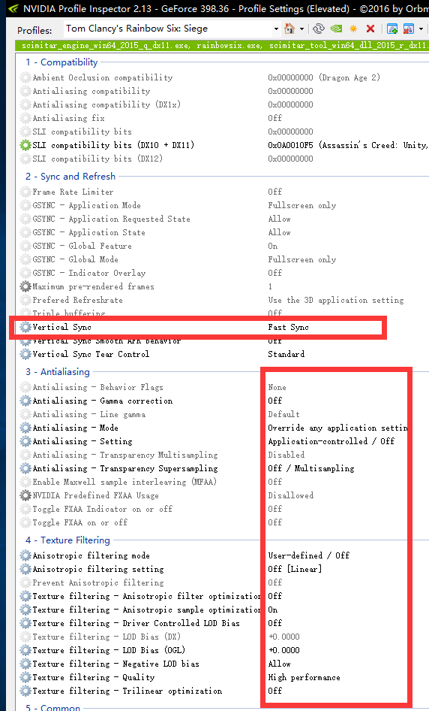The height and width of the screenshot is (711, 429).
Task: Click the Frame Rate Limiter Off value
Action: (274, 192)
